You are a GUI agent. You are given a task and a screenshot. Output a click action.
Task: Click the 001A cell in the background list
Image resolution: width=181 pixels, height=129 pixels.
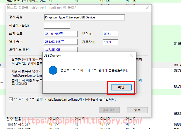pos(177,65)
